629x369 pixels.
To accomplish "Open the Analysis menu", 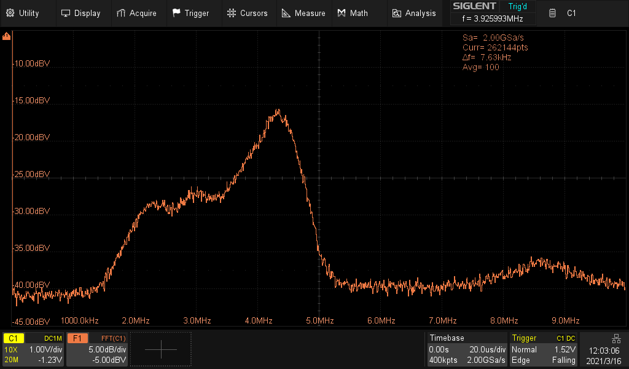I will coord(414,14).
